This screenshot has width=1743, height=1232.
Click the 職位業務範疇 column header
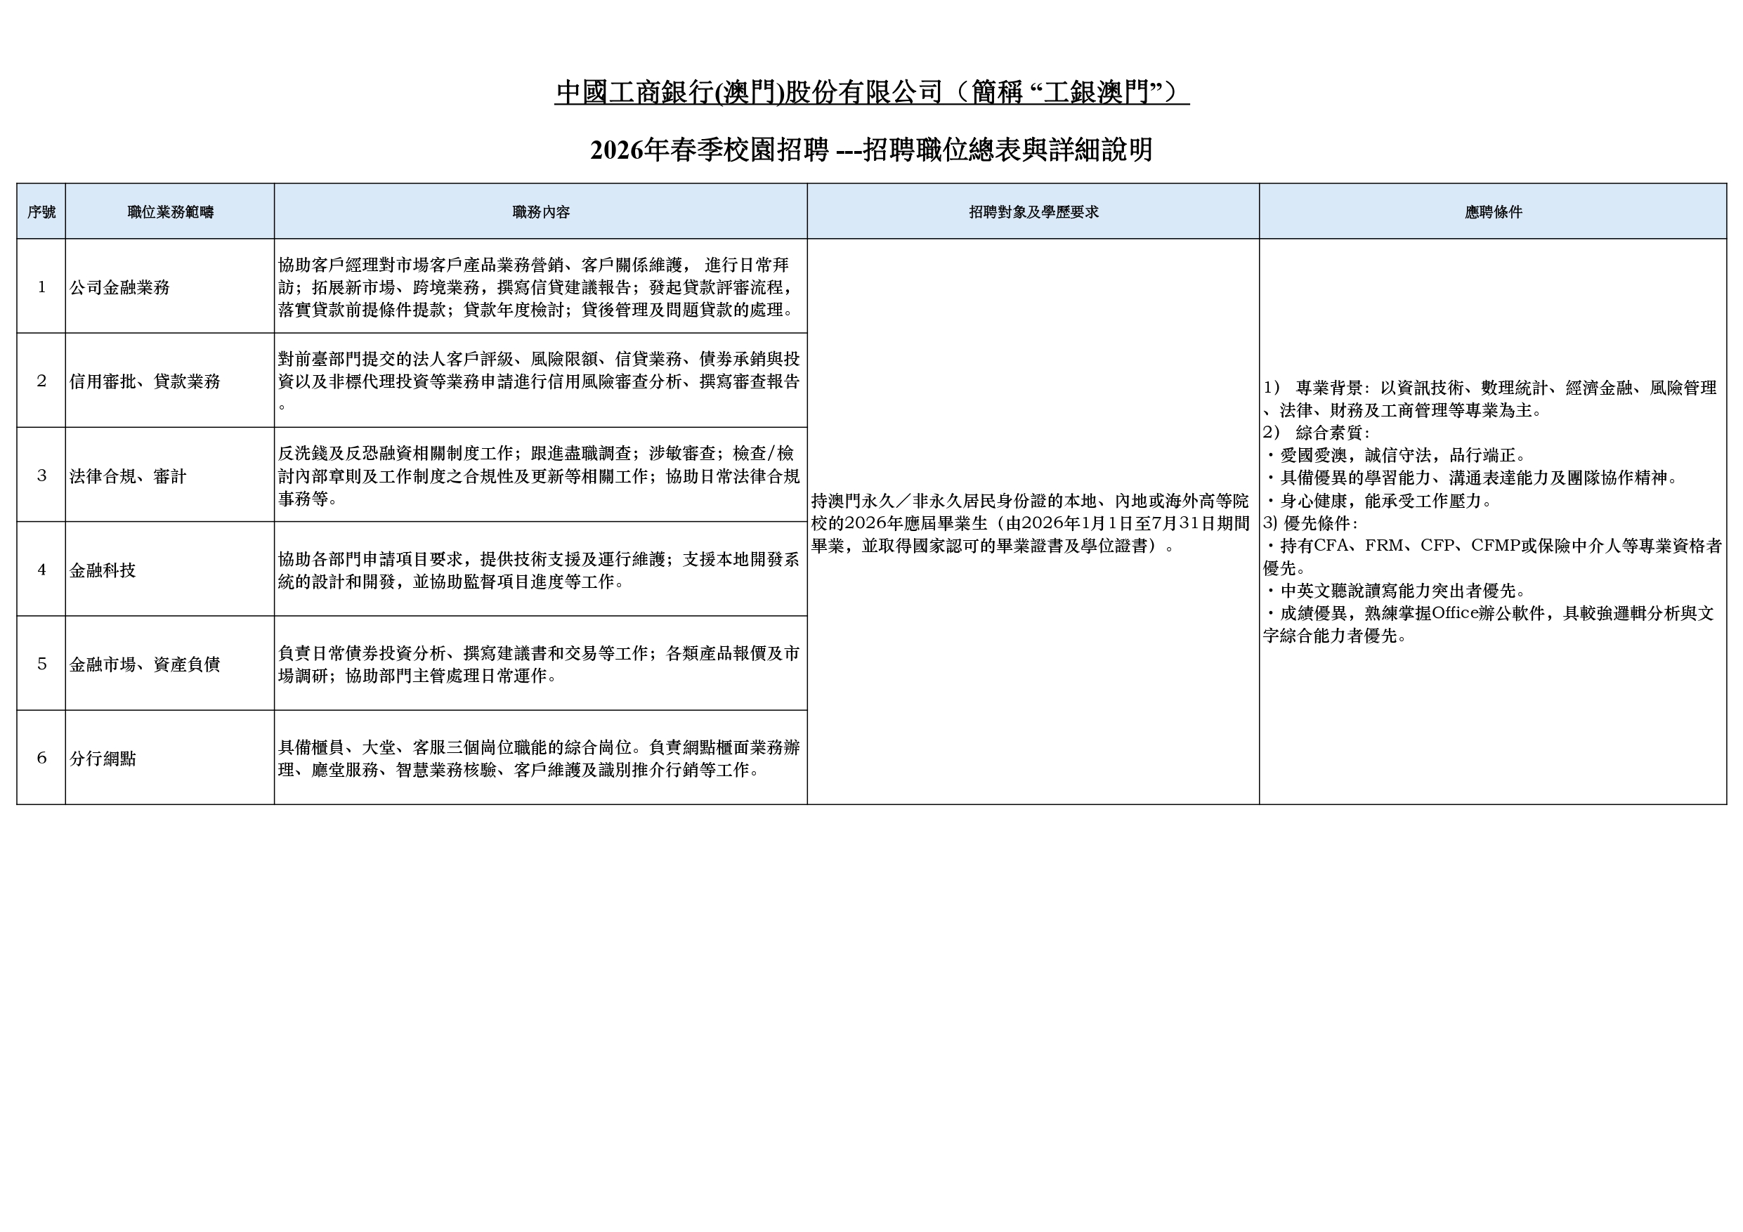[x=170, y=212]
